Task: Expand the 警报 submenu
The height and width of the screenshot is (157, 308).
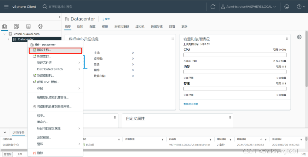Action: [56, 144]
